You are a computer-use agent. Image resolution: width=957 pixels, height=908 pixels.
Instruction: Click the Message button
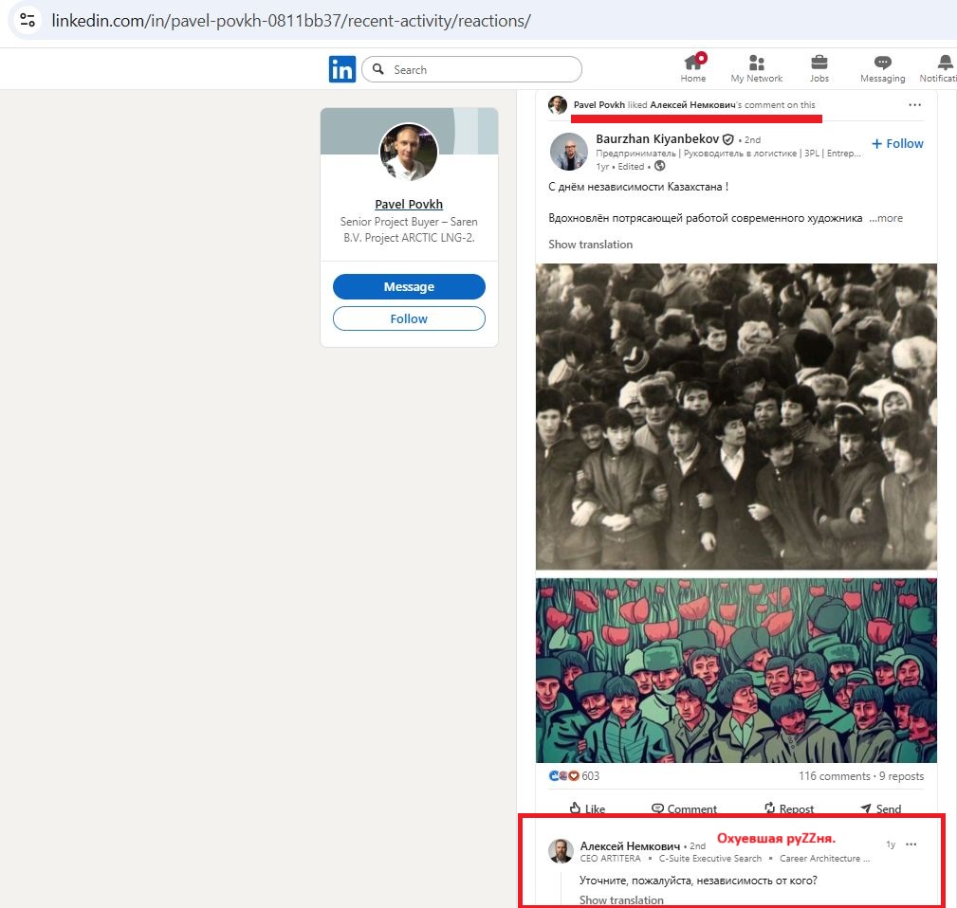tap(409, 286)
